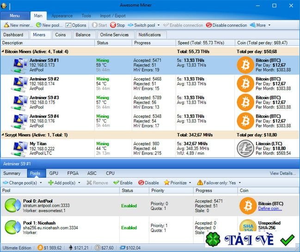Click Enable connection in toolbar

[183, 25]
